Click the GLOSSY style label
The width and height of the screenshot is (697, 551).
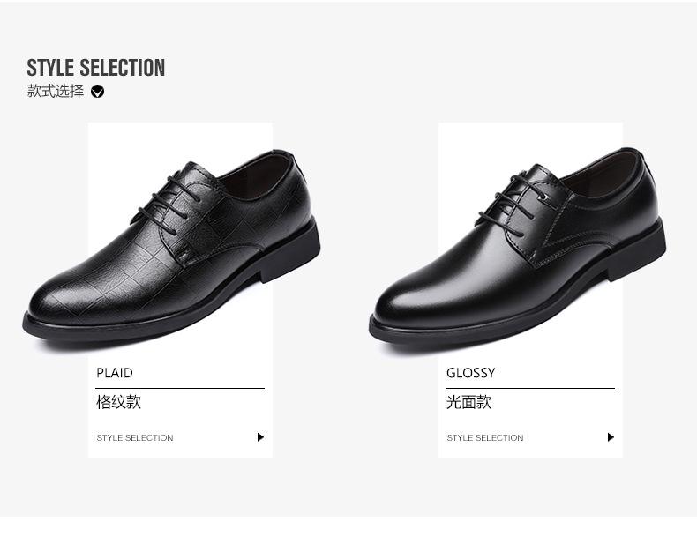[x=470, y=373]
